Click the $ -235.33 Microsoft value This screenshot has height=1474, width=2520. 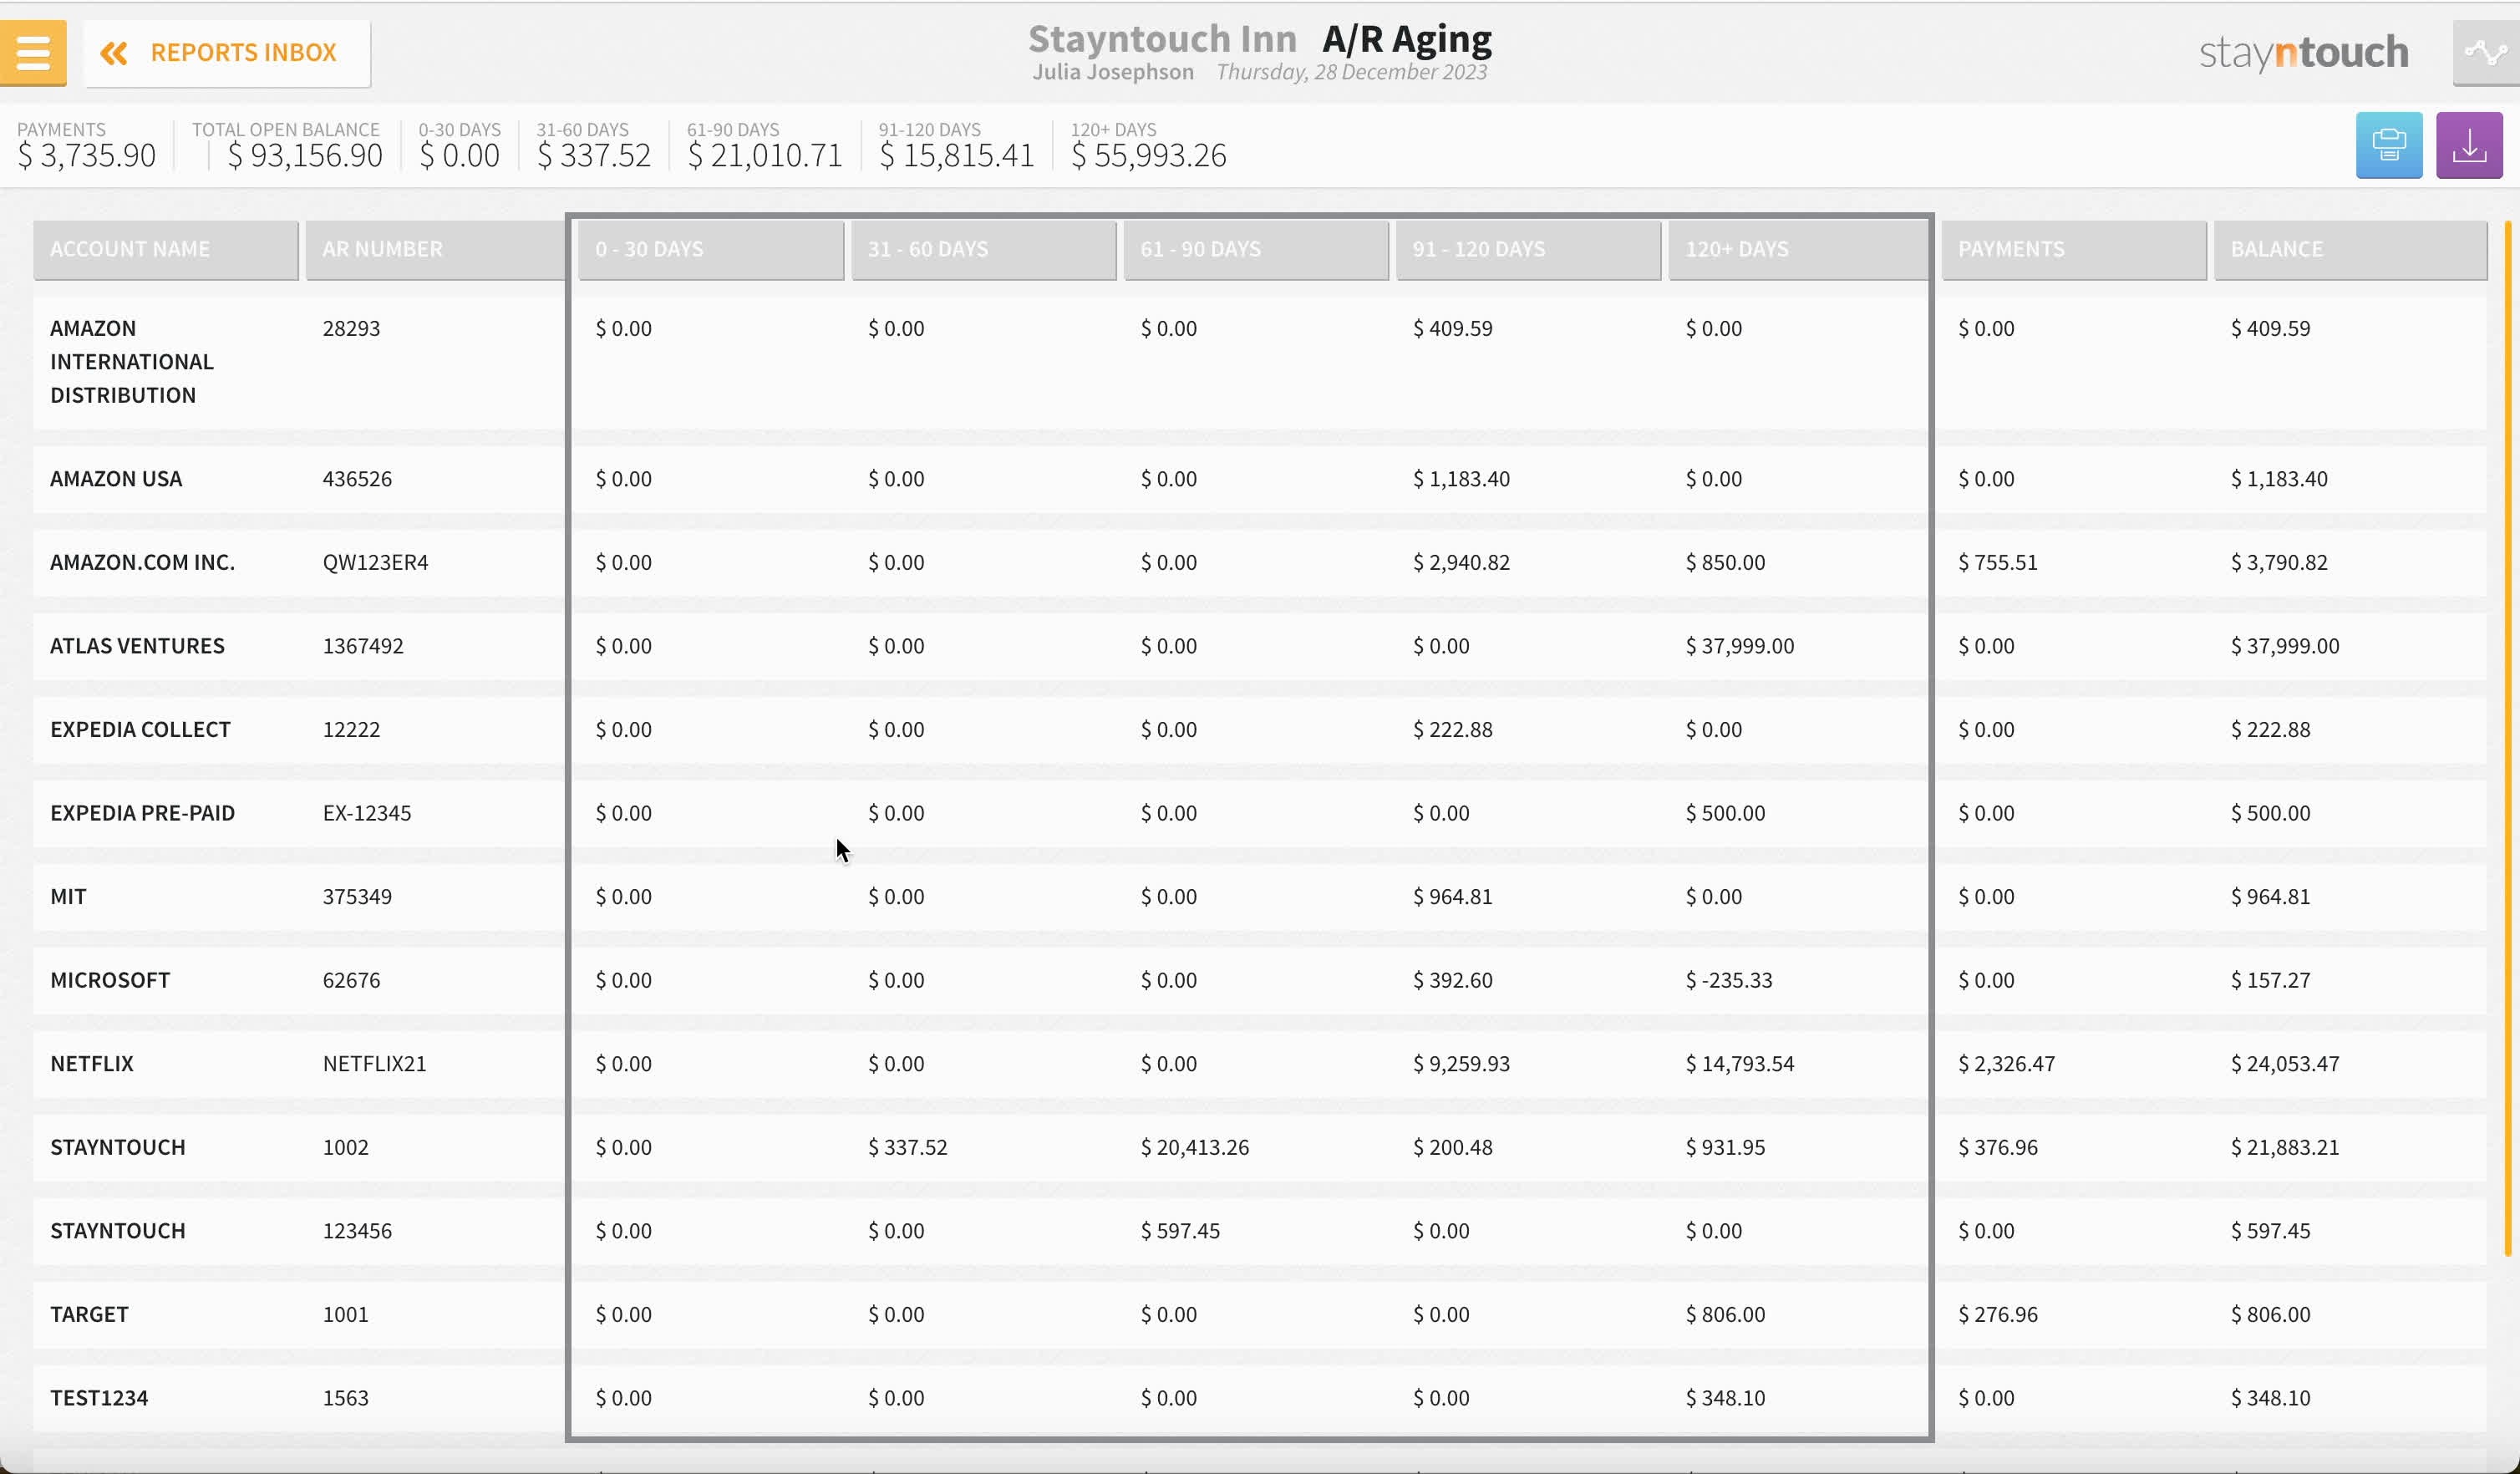[1728, 980]
